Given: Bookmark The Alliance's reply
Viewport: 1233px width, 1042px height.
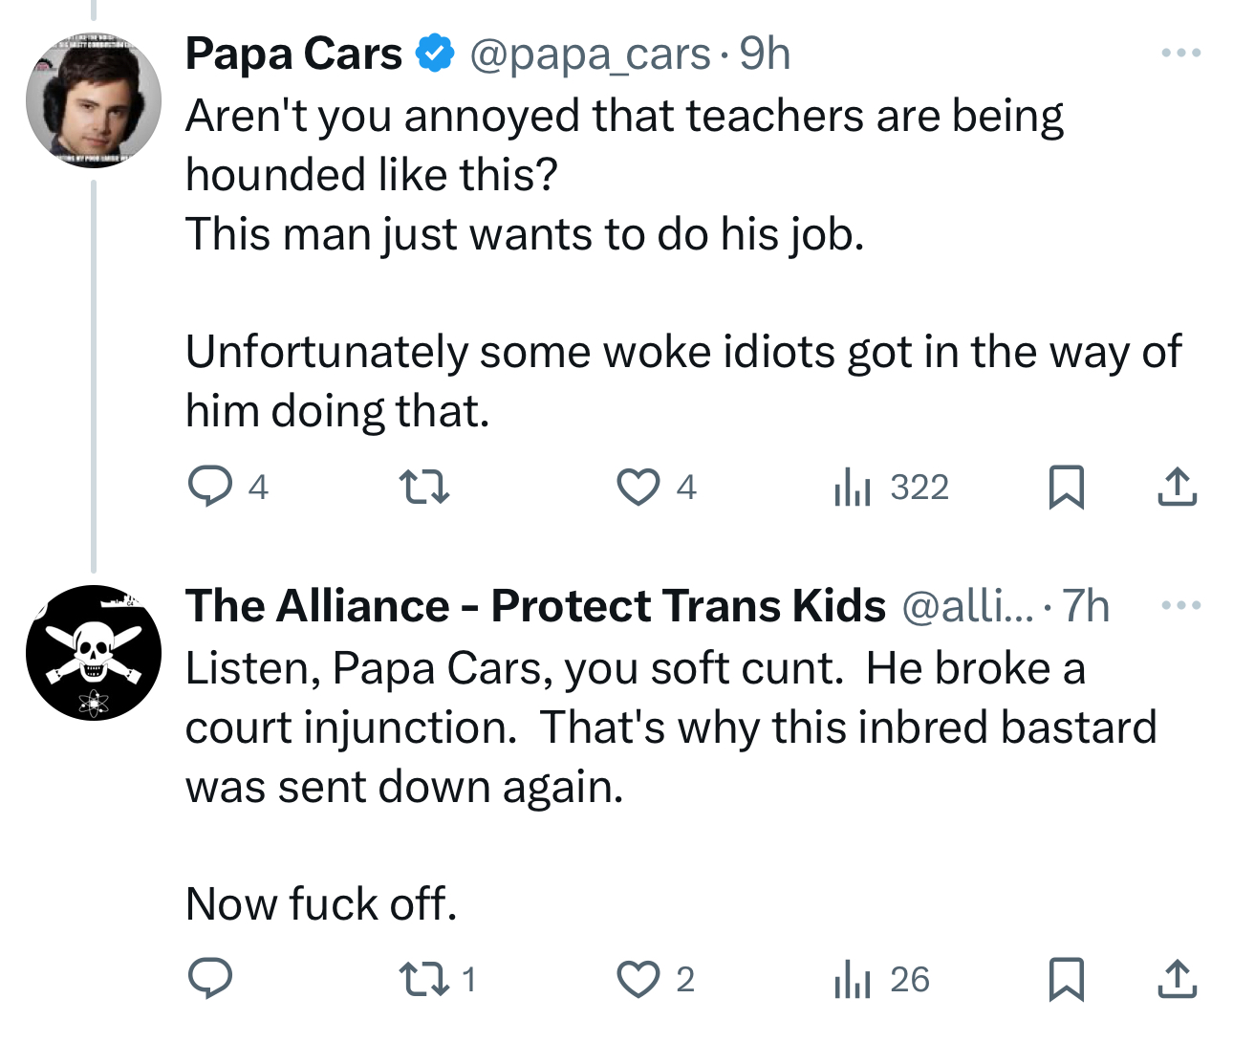Looking at the screenshot, I should (1066, 979).
